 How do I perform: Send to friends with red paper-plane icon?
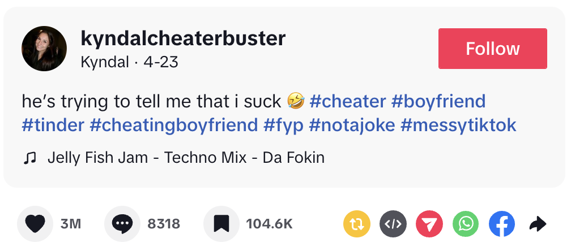429,224
